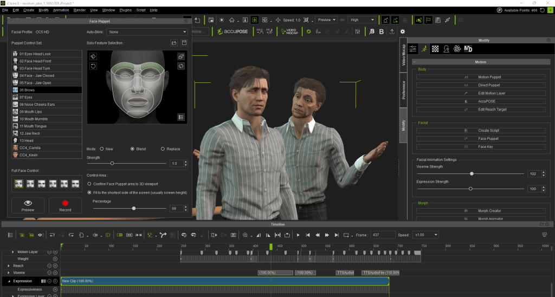Click the zoom magnifier icon in timeline toolbar
This screenshot has width=555, height=297.
click(x=245, y=235)
